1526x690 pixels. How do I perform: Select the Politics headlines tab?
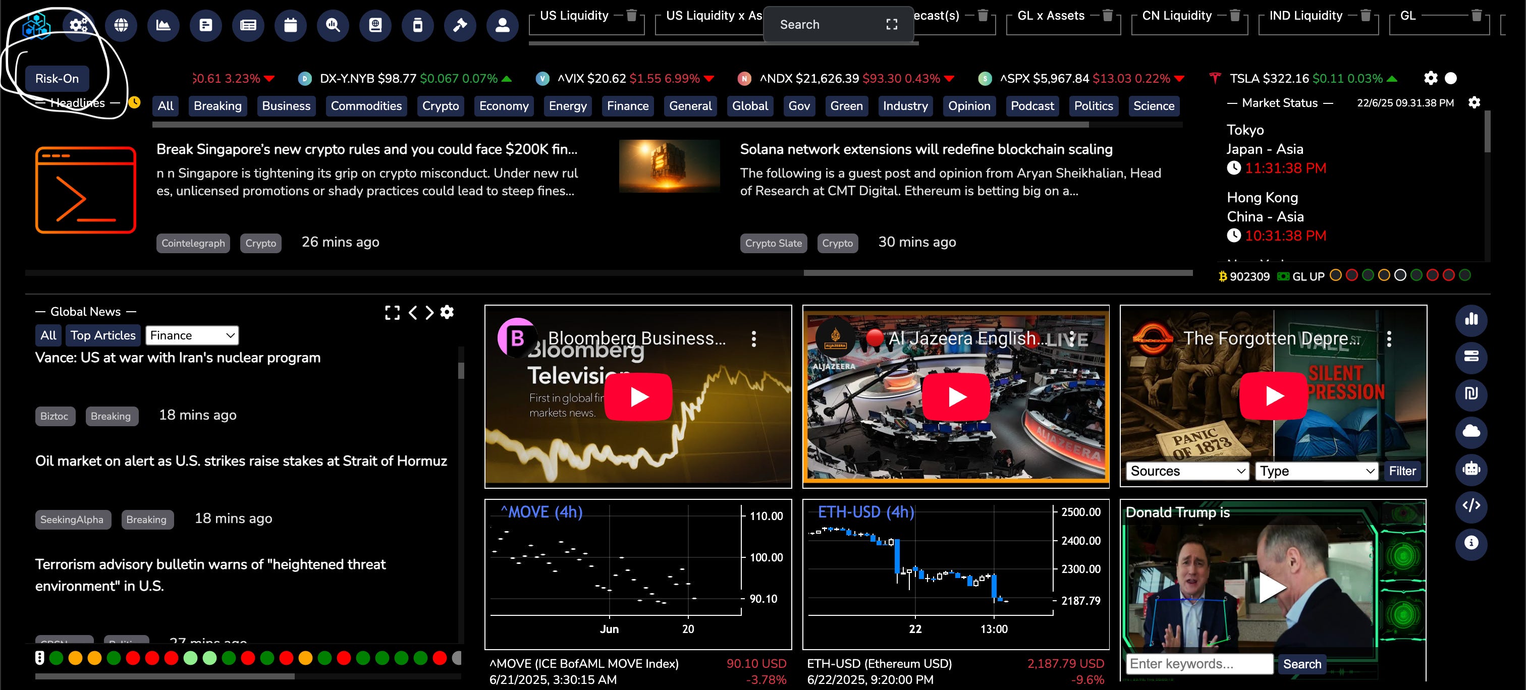tap(1094, 106)
